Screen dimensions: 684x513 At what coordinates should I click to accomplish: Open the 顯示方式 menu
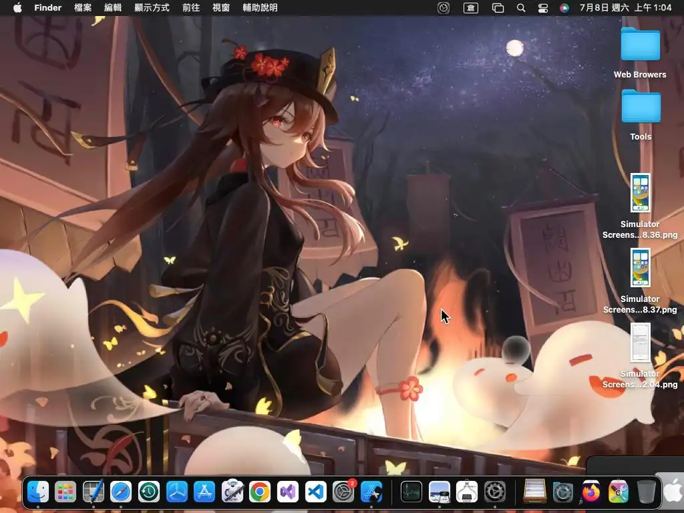coord(152,7)
